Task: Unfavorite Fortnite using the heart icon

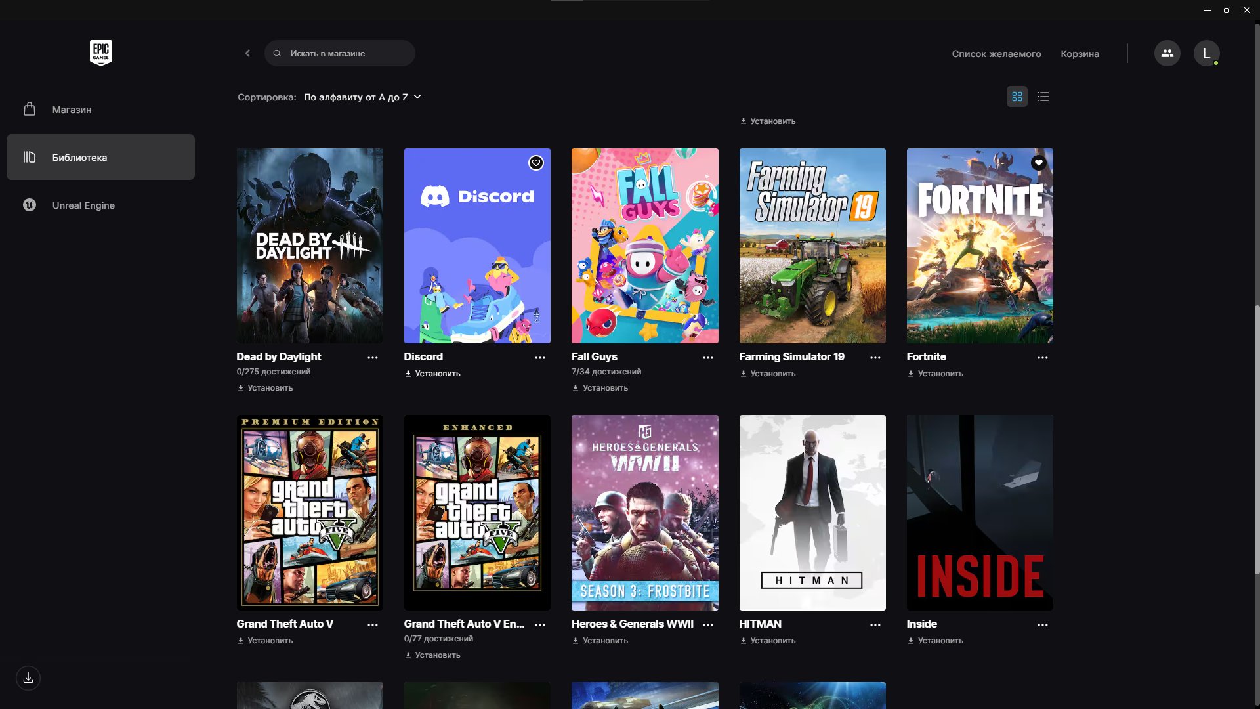Action: [1038, 163]
